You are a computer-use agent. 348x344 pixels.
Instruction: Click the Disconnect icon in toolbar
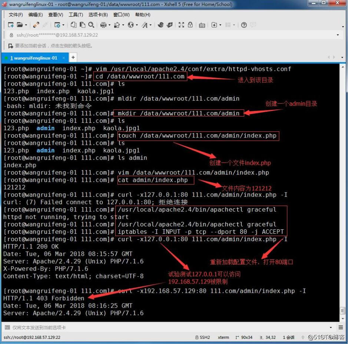click(x=45, y=25)
